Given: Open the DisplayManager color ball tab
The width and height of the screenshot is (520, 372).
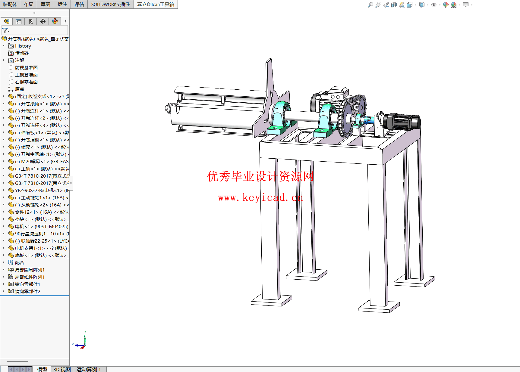Looking at the screenshot, I should (55, 21).
